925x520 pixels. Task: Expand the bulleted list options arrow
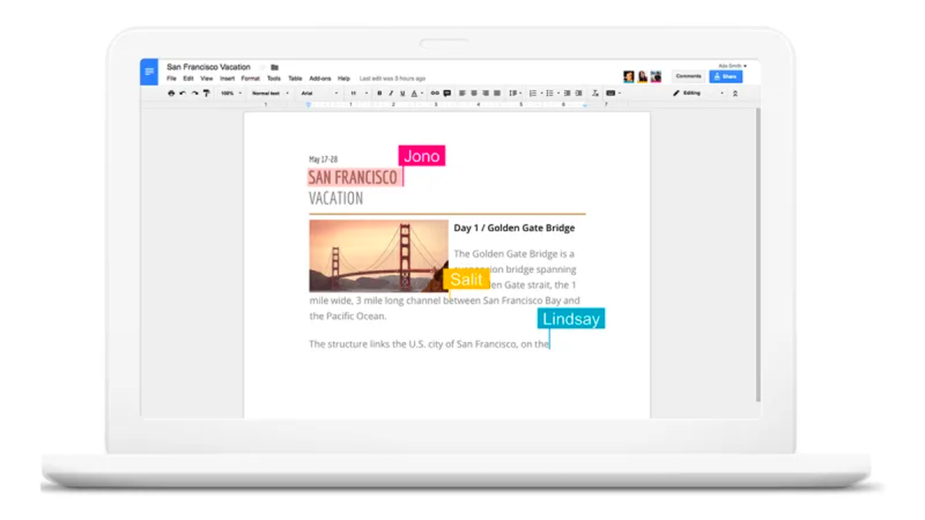coord(558,93)
